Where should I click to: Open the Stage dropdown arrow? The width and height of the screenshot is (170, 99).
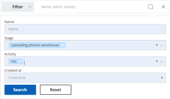[x=162, y=46]
